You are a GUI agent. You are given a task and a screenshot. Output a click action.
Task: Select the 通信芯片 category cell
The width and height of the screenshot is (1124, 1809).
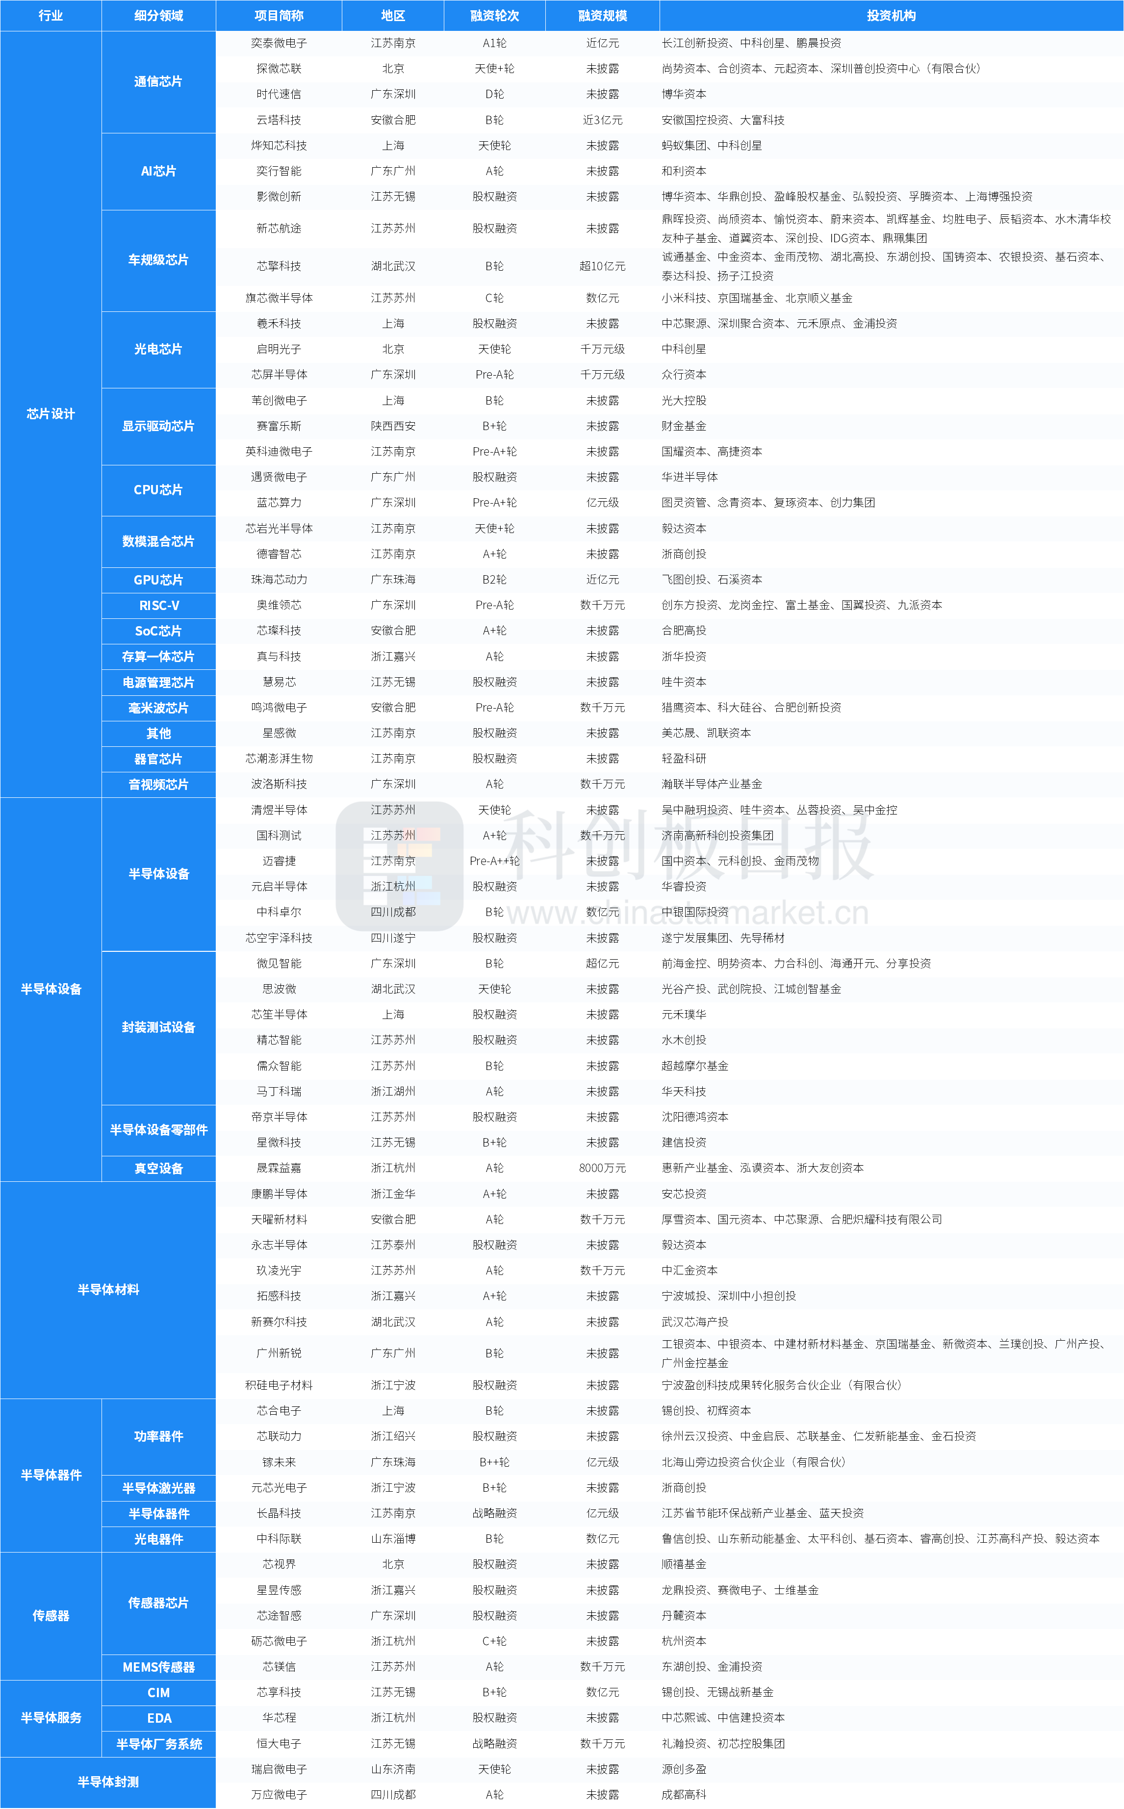[158, 82]
